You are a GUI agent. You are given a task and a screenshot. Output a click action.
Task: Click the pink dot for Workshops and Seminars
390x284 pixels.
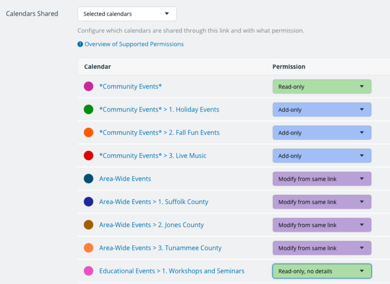(88, 271)
